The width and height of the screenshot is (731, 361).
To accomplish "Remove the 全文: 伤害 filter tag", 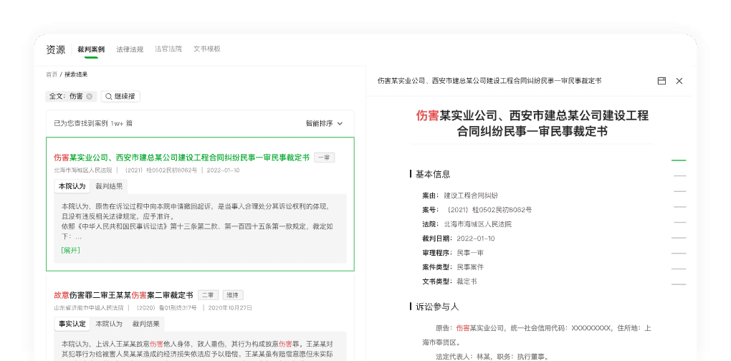I will click(x=89, y=97).
